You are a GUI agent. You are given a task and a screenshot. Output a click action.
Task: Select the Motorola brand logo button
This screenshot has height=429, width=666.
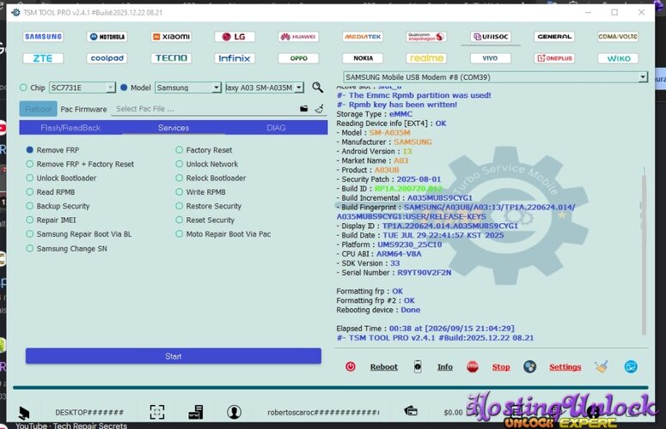(107, 36)
